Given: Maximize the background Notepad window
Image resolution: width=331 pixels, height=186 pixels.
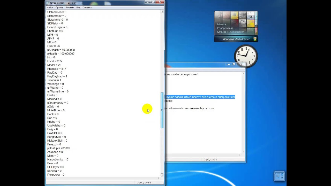Looking at the screenshot, I should point(234,64).
